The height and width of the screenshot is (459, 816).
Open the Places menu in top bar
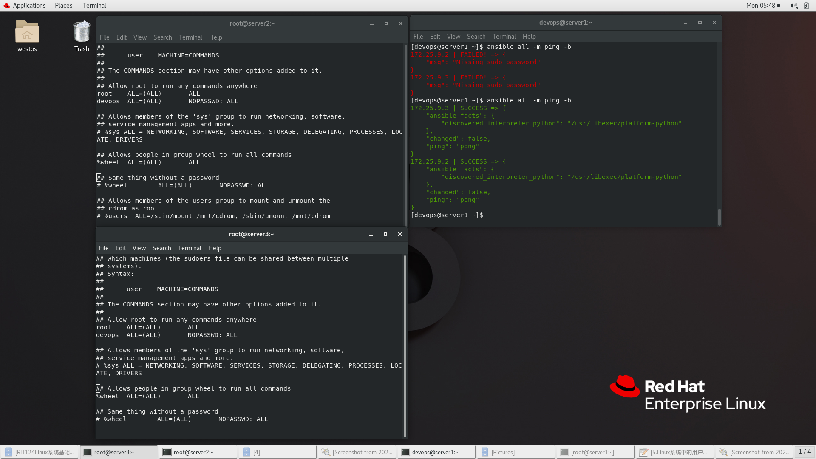click(x=63, y=6)
